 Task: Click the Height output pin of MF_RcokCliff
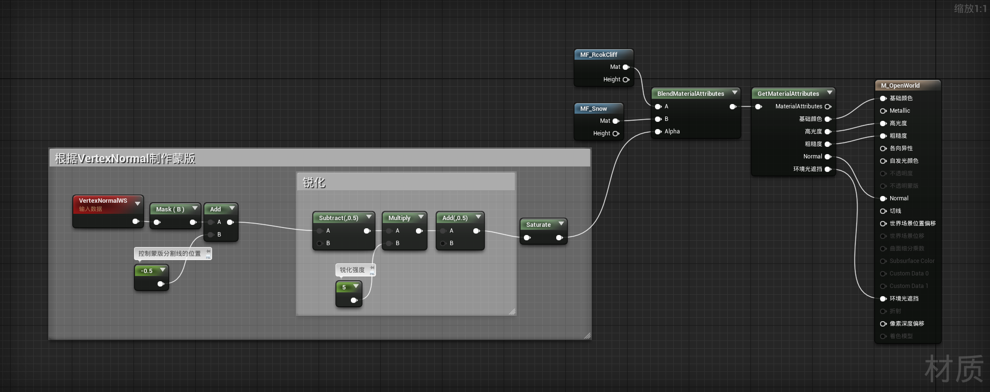(626, 80)
